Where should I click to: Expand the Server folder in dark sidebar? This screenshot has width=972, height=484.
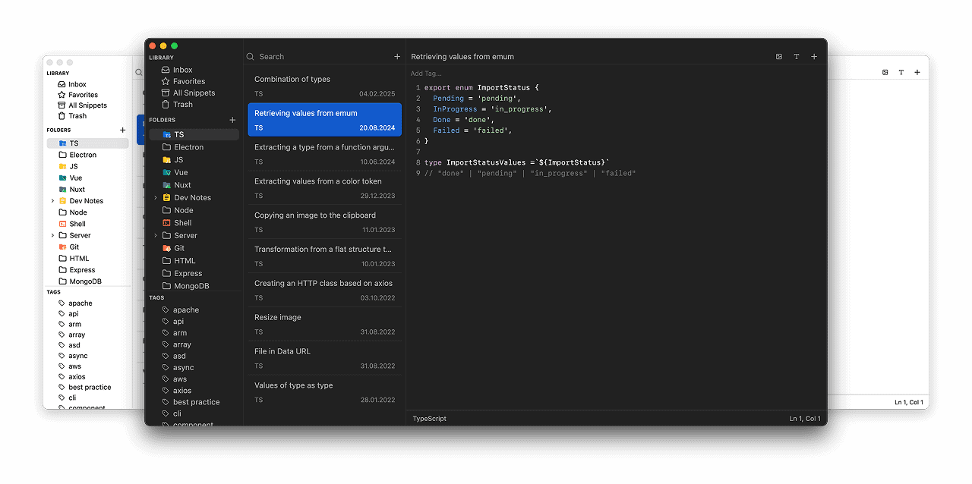click(156, 236)
